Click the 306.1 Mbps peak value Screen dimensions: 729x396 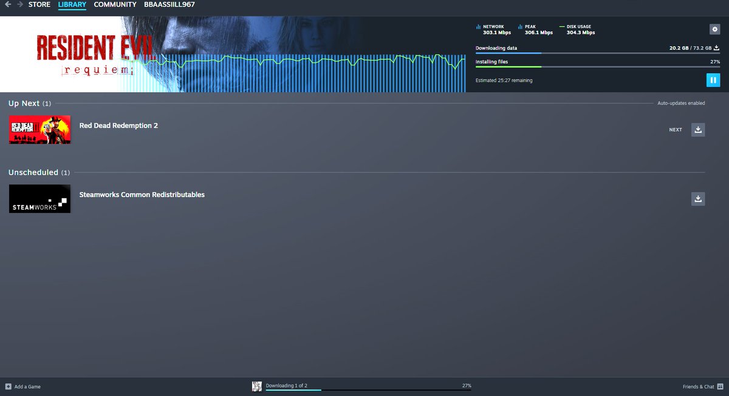539,33
